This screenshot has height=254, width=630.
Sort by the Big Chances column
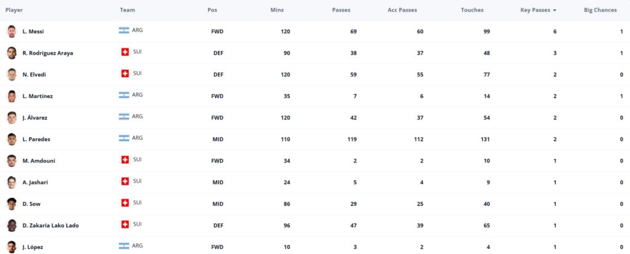point(600,10)
